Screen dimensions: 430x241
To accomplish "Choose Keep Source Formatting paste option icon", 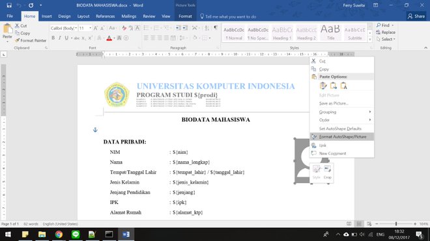I will (323, 86).
